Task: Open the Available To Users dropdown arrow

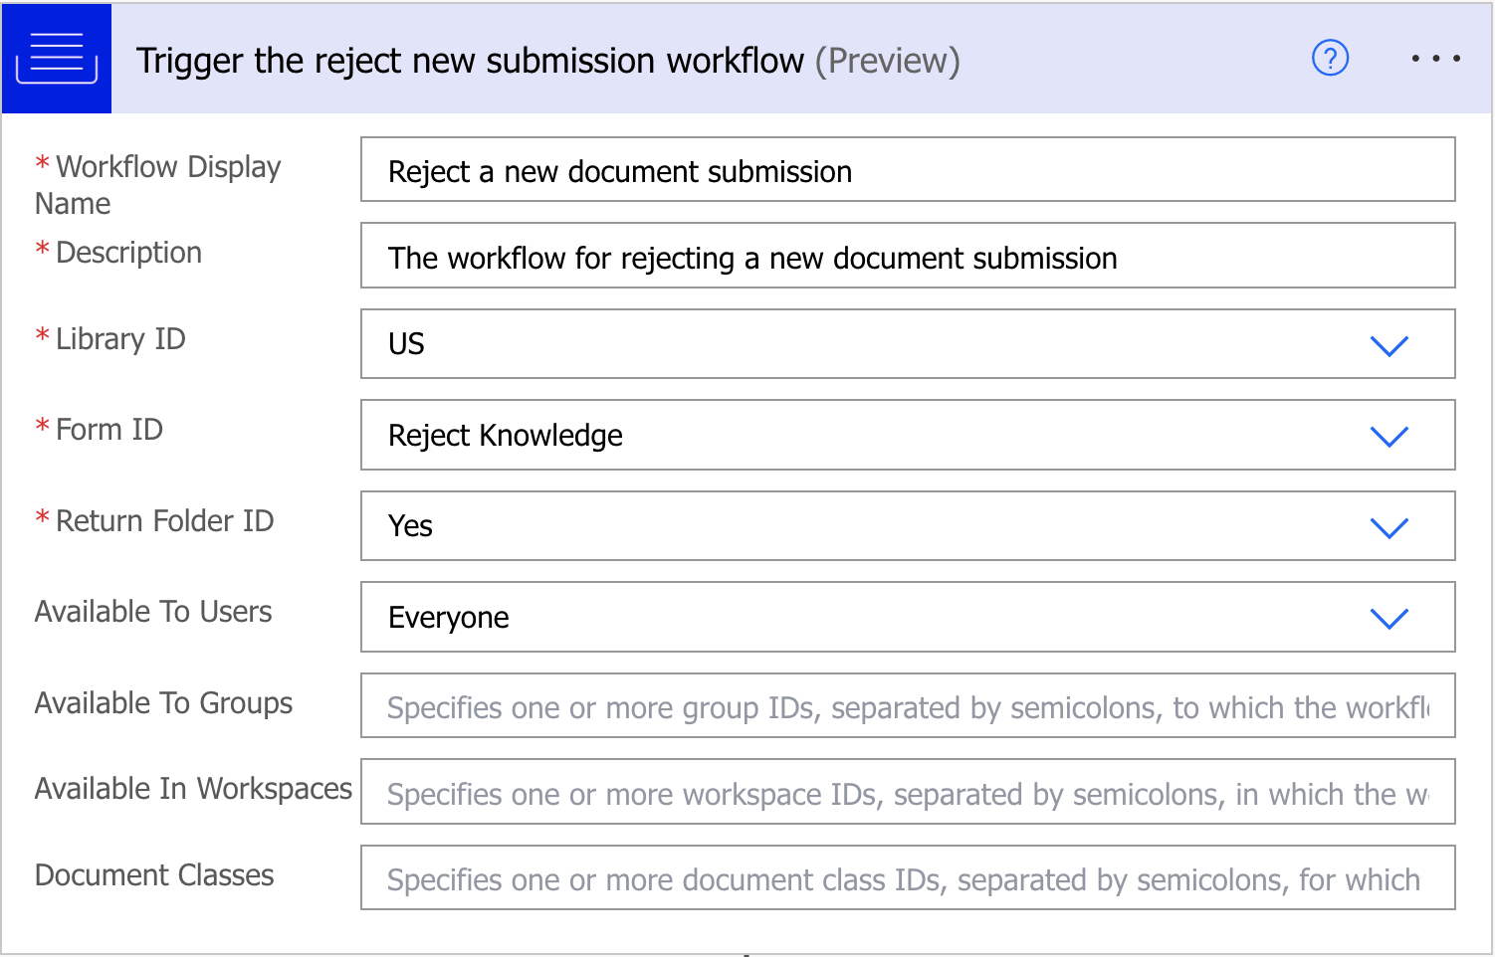Action: click(1388, 618)
